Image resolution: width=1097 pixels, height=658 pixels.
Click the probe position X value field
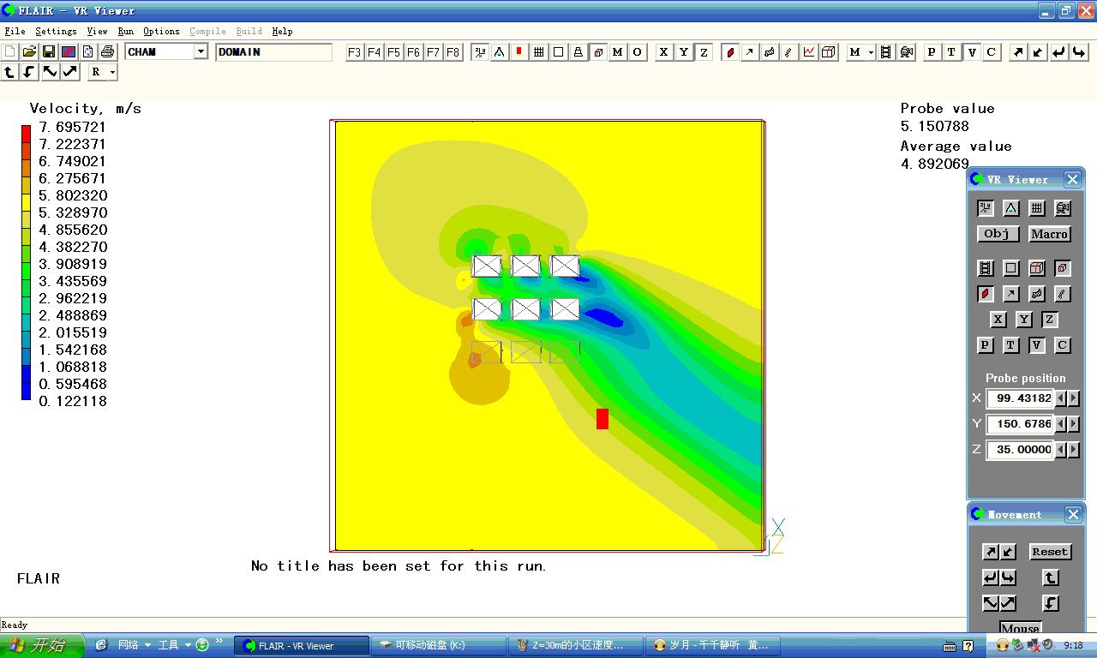point(1020,398)
